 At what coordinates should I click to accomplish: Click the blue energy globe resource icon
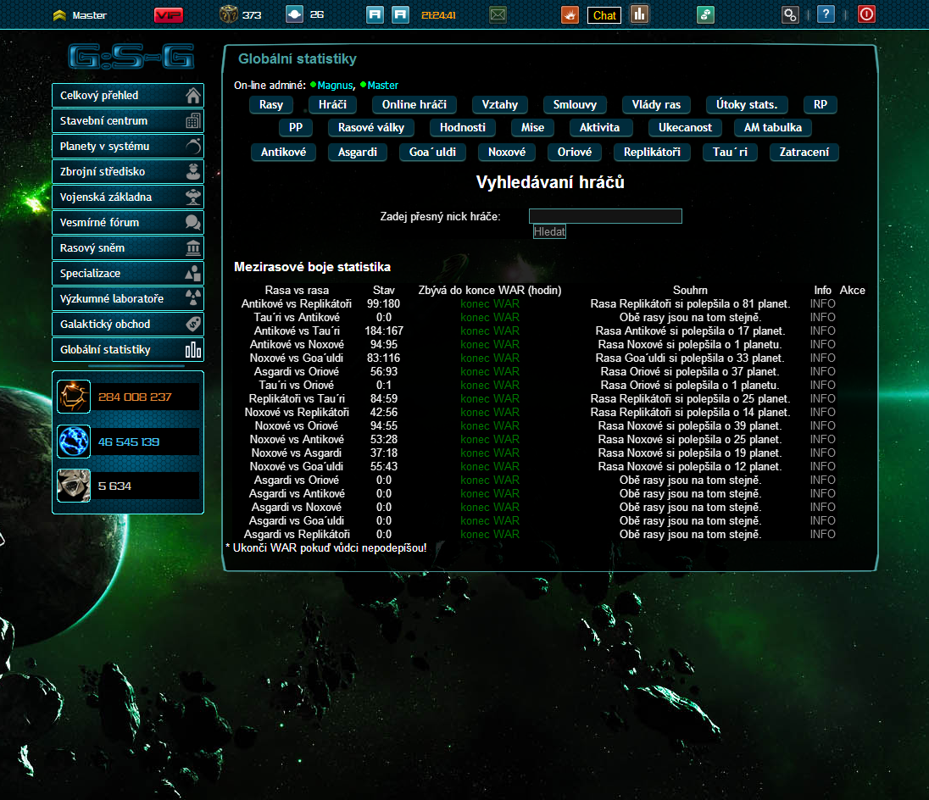(x=74, y=442)
